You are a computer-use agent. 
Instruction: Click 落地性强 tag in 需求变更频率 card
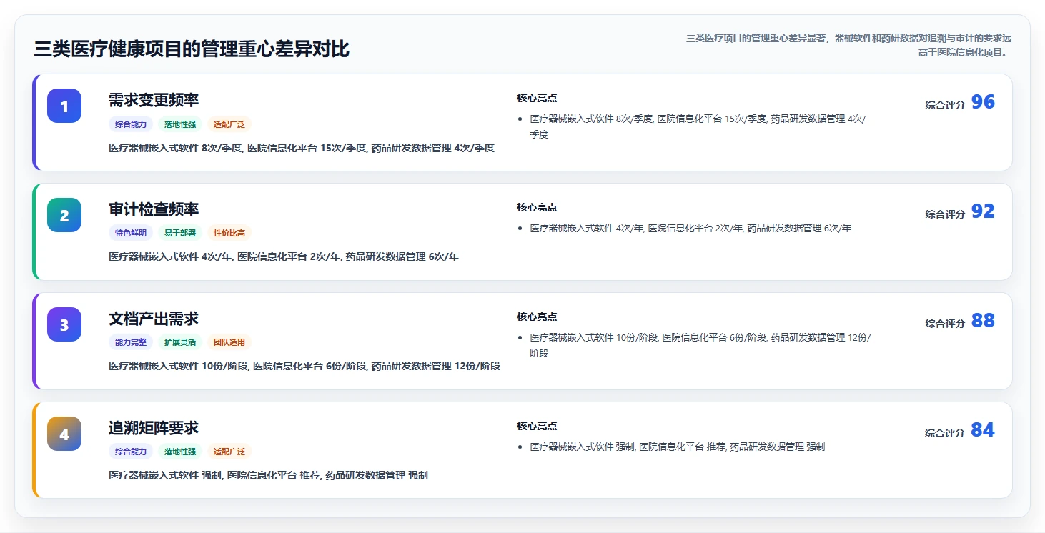pos(180,124)
